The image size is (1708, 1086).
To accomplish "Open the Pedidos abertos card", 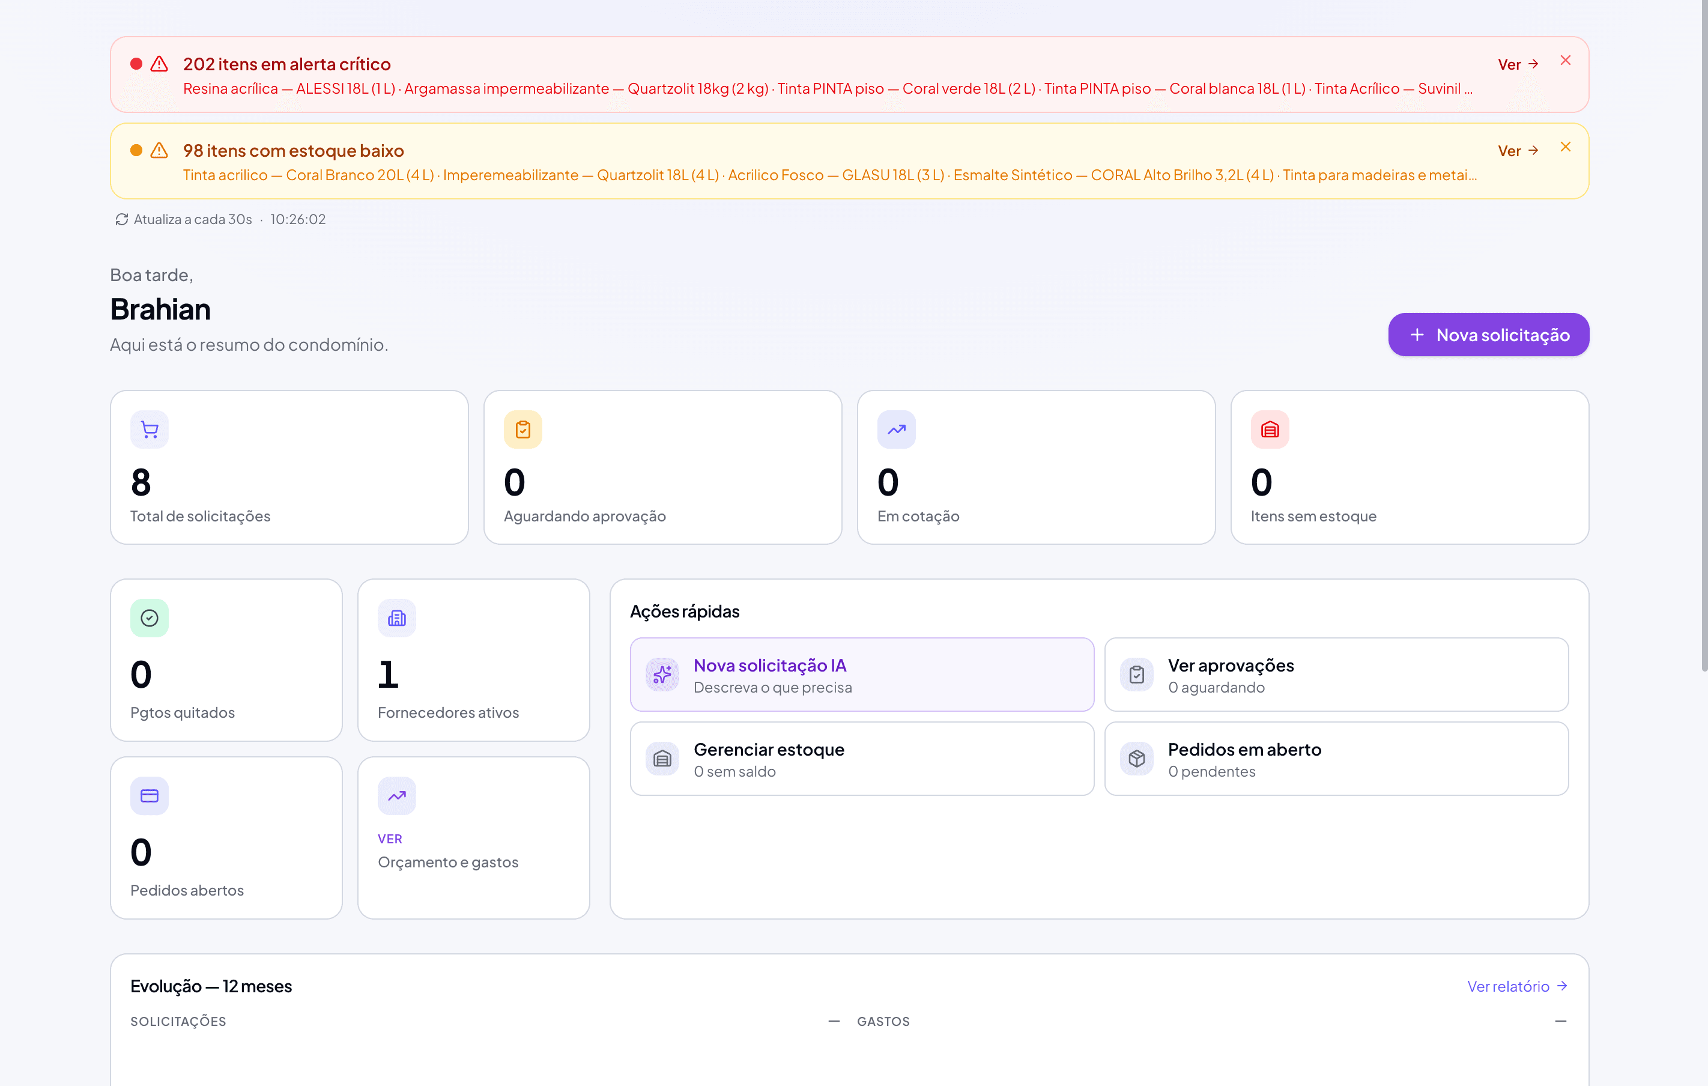I will 226,838.
